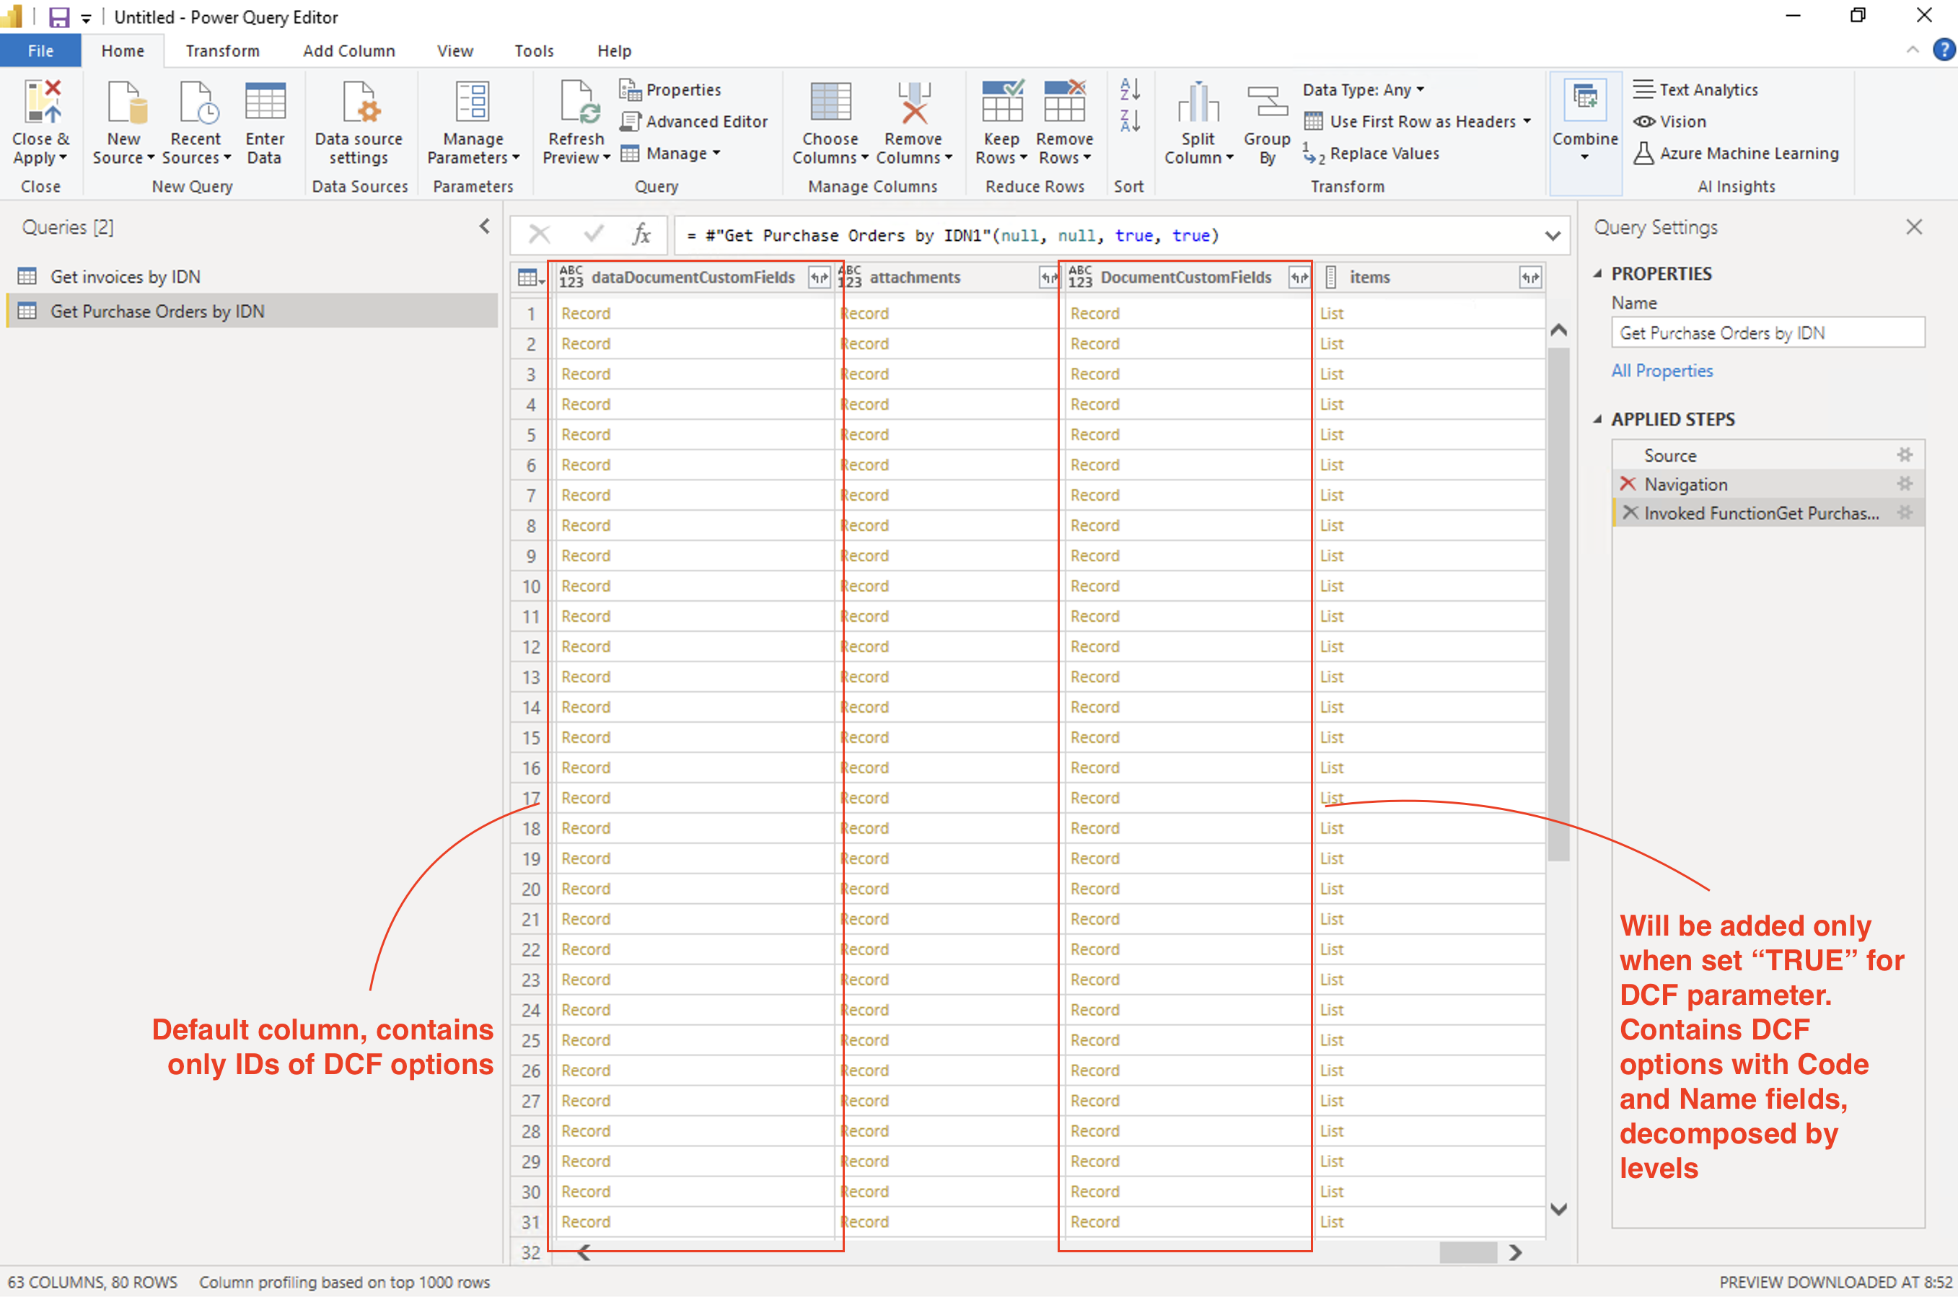Delete the Invoked Function applied step
This screenshot has width=1958, height=1297.
click(x=1630, y=513)
